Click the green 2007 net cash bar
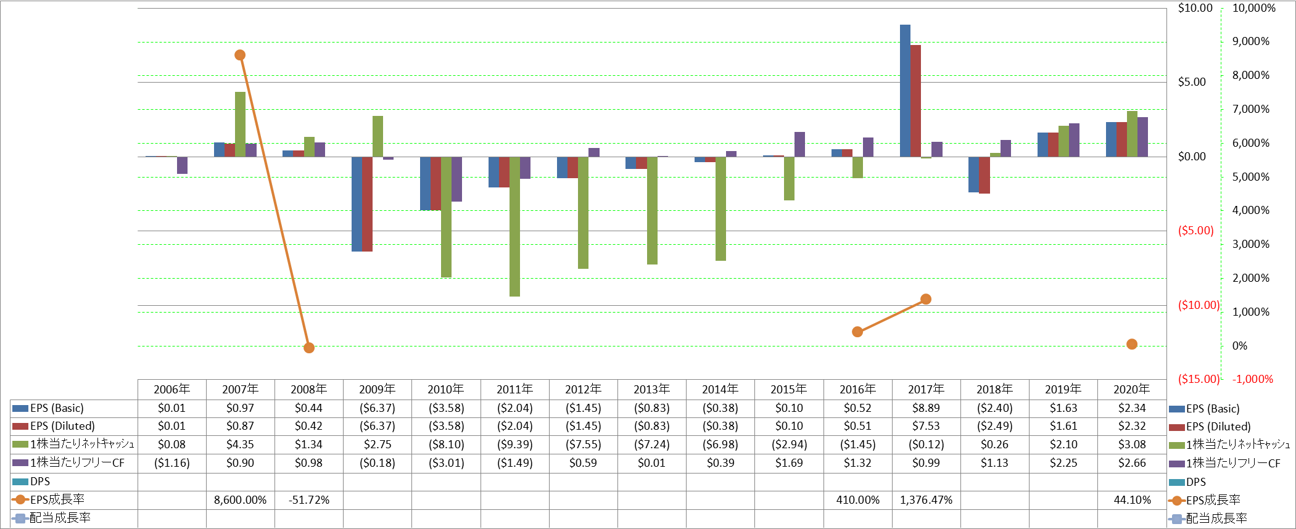 pyautogui.click(x=240, y=124)
